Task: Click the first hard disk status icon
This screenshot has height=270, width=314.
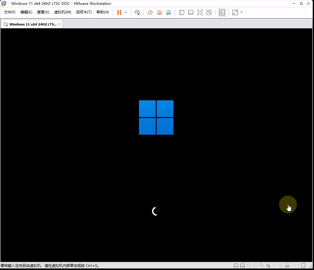Action: [236, 266]
